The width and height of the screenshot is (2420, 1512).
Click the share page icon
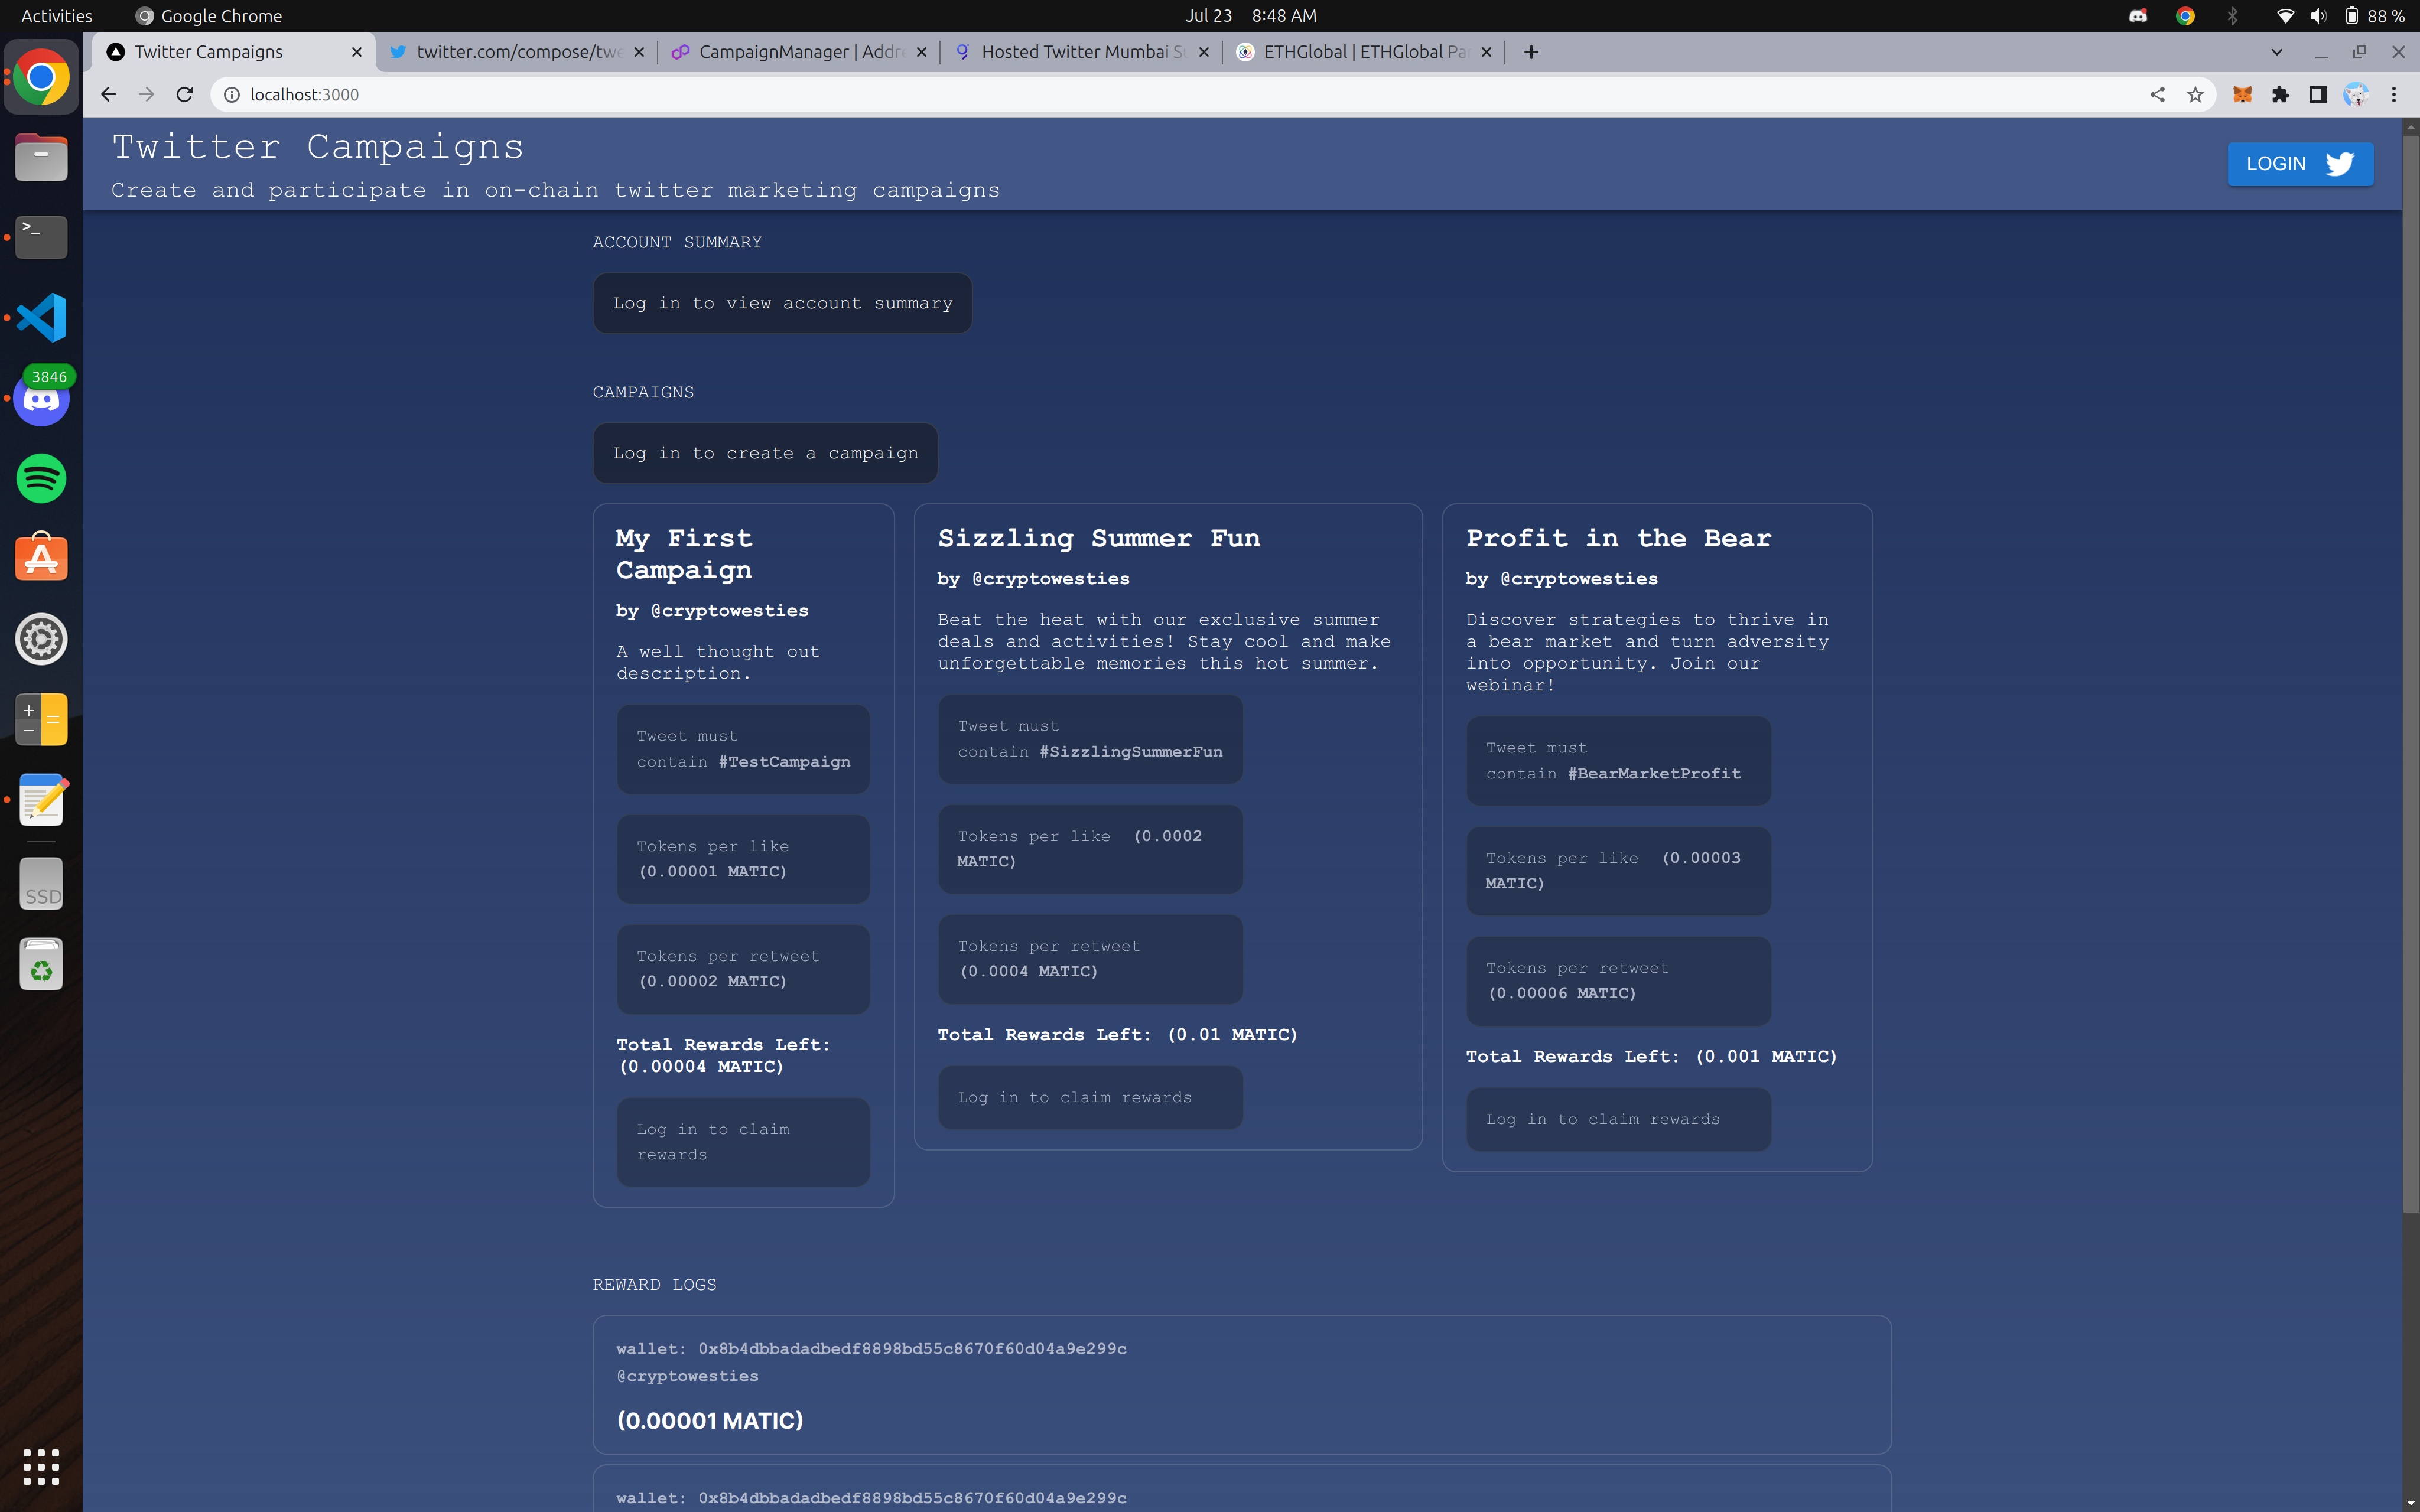click(x=2157, y=94)
